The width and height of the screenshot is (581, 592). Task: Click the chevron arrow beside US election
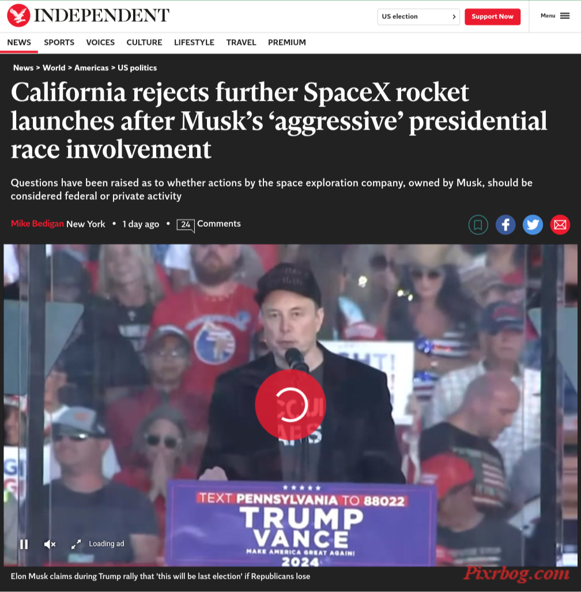[x=454, y=17]
